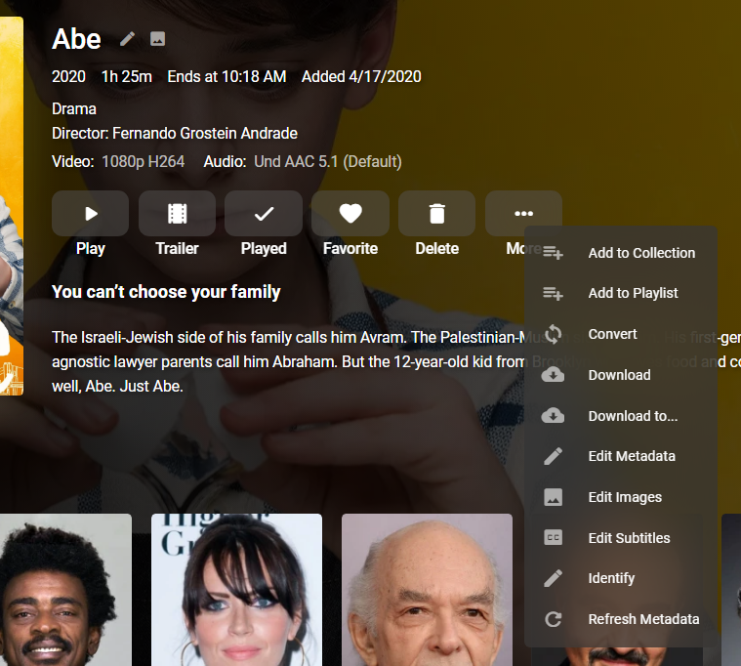Open the 1080p H264 video stream selector
741x666 pixels.
pyautogui.click(x=144, y=162)
